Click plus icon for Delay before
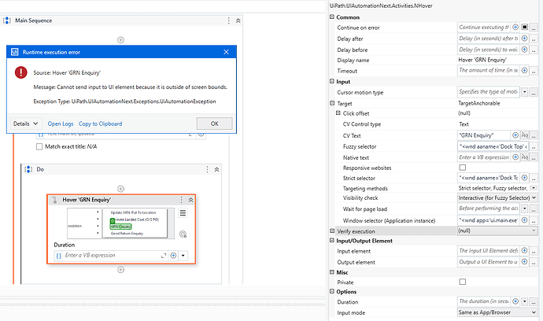Viewport: 543px width, 321px height. (525, 50)
